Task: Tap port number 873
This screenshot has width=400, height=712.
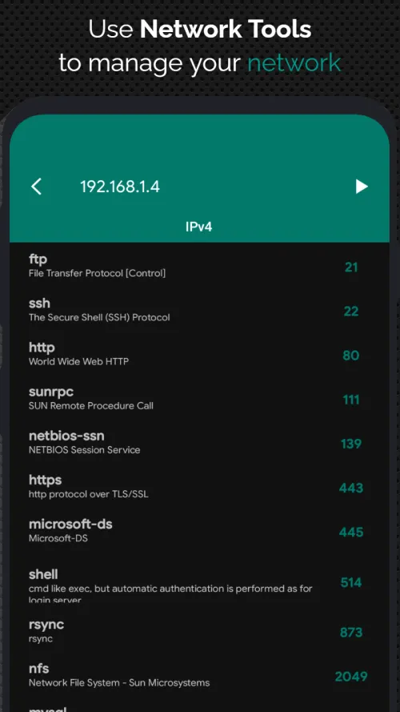Action: pyautogui.click(x=351, y=632)
